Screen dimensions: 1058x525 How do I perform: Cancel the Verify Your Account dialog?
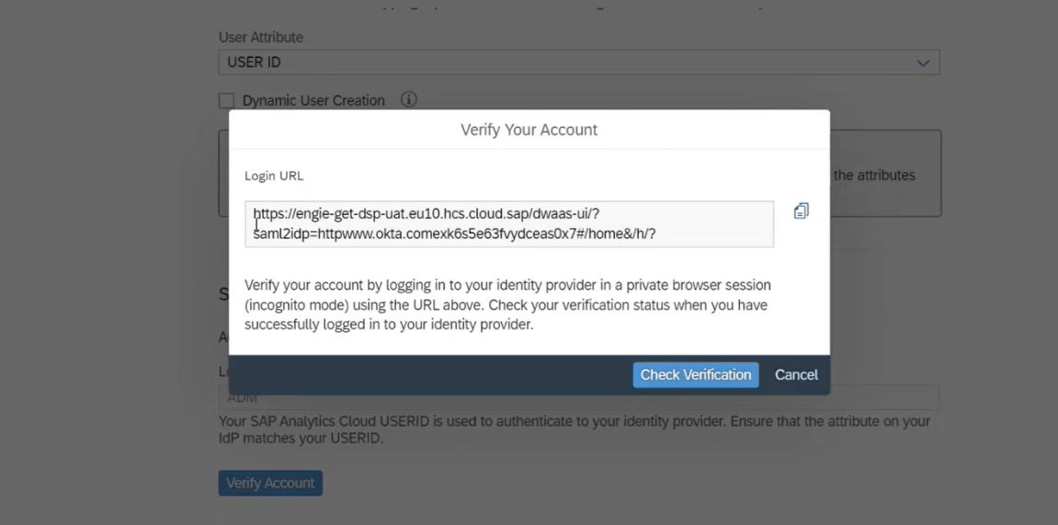(796, 374)
